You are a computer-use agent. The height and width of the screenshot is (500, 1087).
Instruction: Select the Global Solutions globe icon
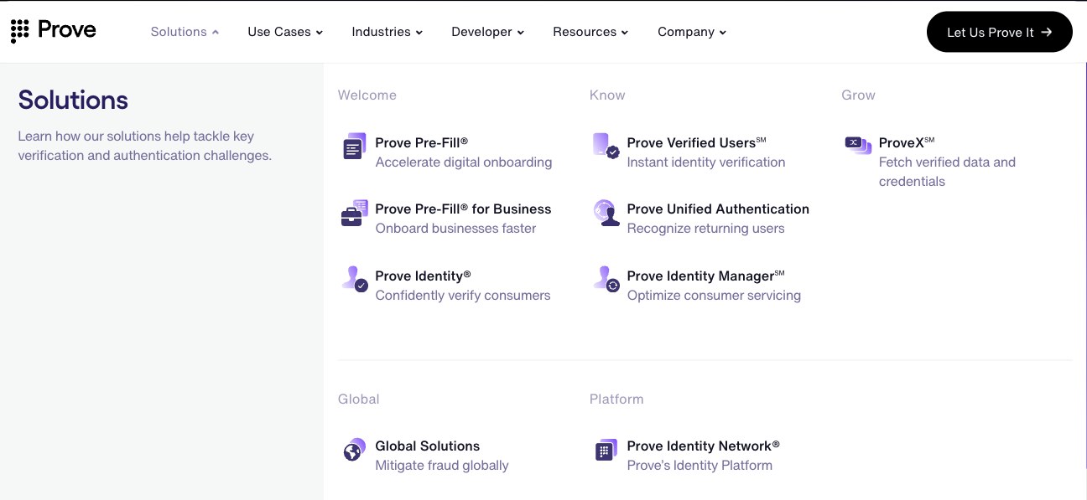pyautogui.click(x=354, y=450)
